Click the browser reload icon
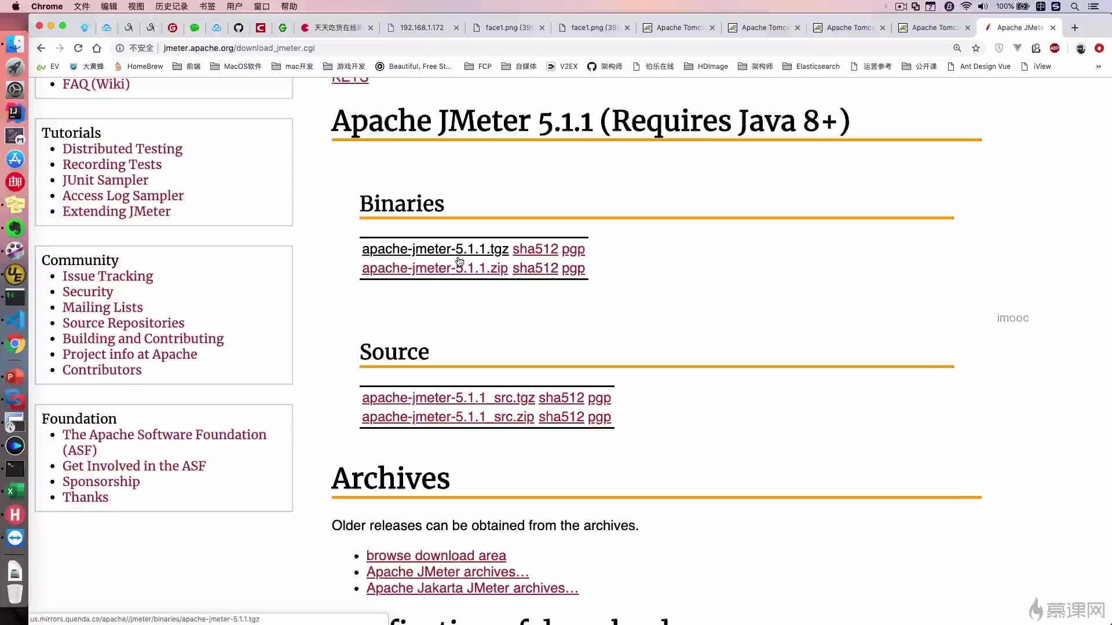1112x625 pixels. [x=78, y=48]
